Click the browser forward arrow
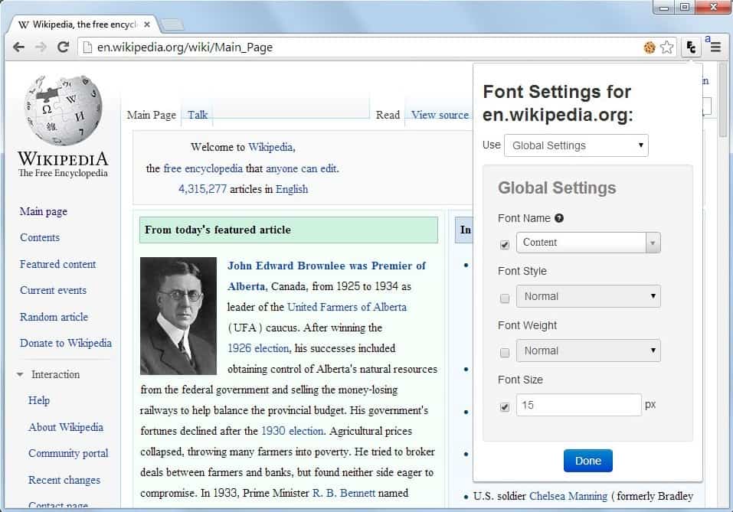The height and width of the screenshot is (512, 733). pyautogui.click(x=41, y=47)
